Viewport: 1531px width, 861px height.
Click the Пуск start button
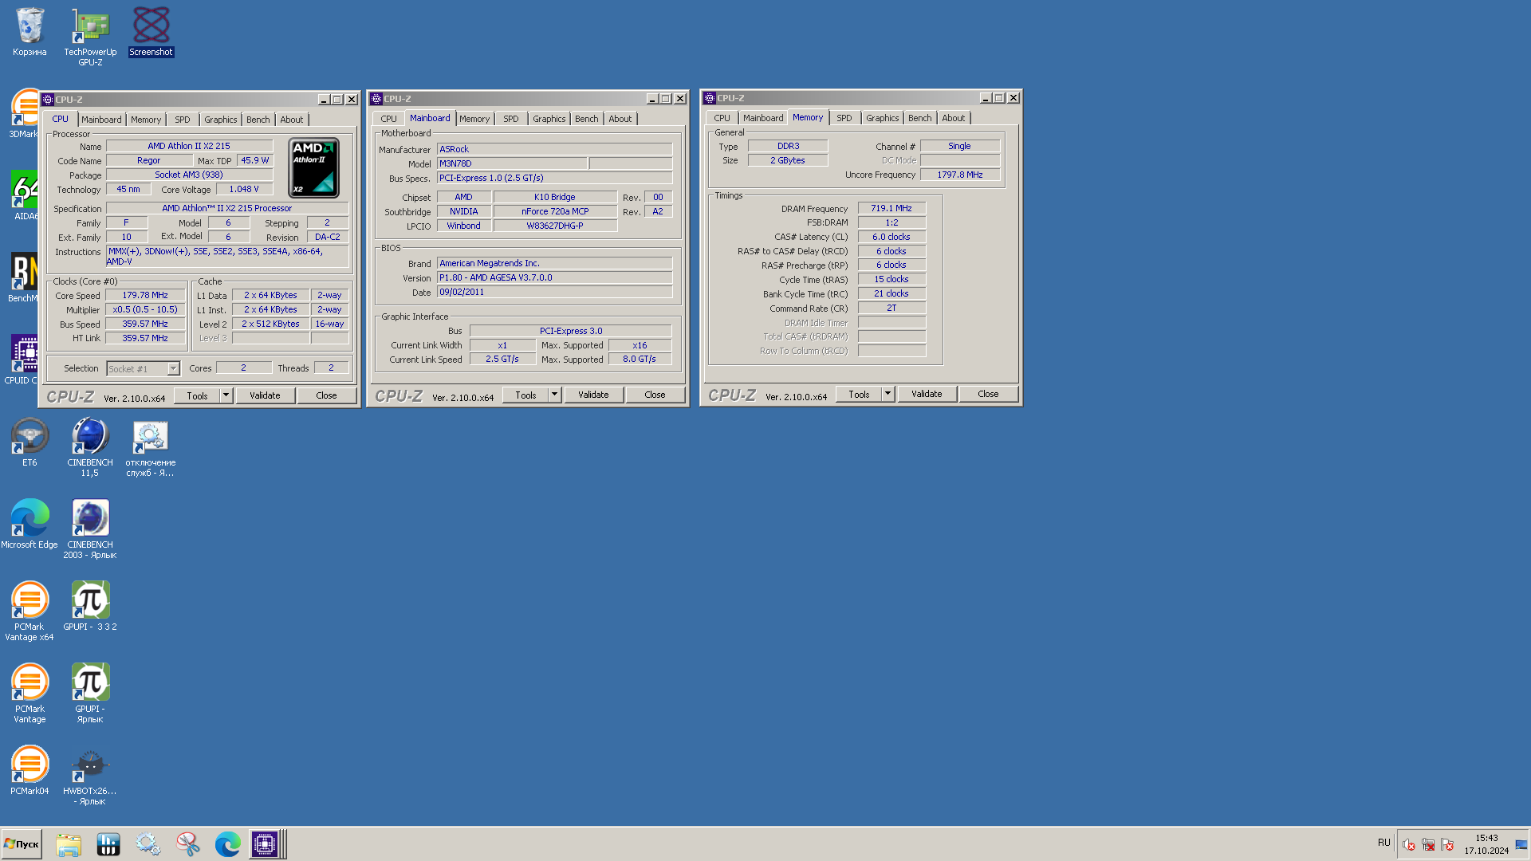point(22,843)
